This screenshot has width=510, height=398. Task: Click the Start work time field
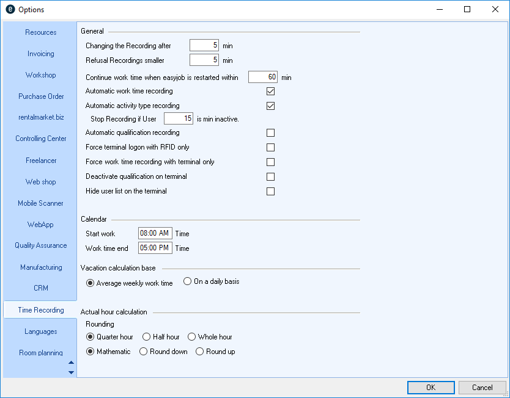click(155, 234)
